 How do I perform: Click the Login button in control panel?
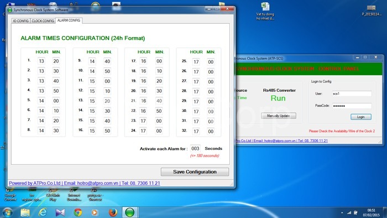point(361,117)
